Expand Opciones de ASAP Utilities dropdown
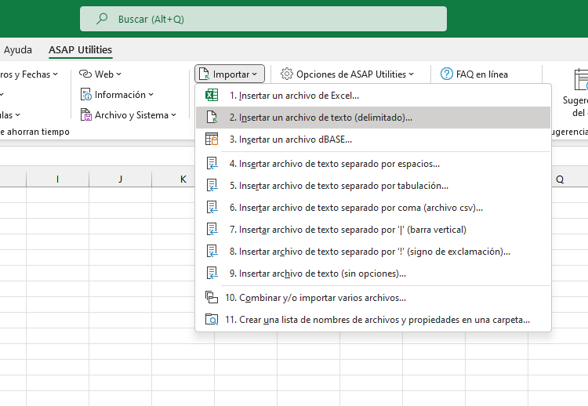The image size is (588, 406). (x=411, y=74)
